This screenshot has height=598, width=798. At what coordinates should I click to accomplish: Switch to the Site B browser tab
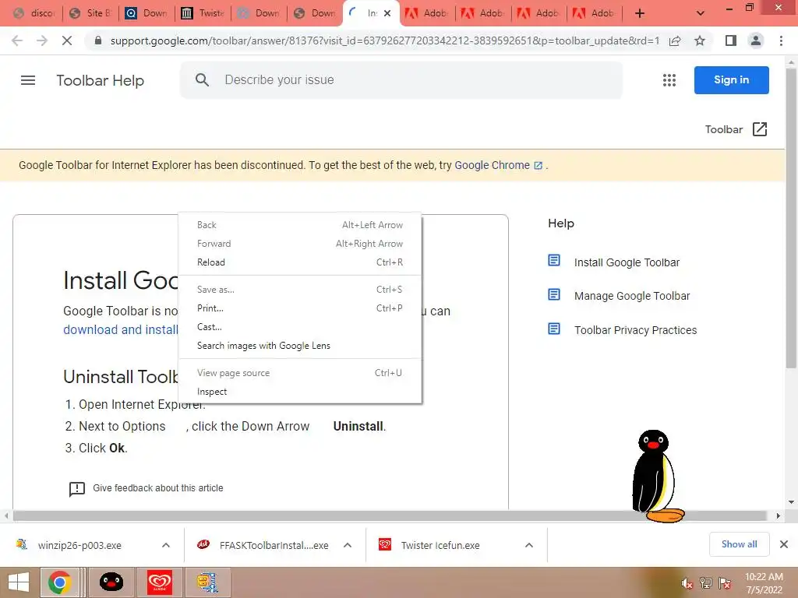90,13
